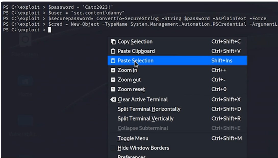Click the Paste Selection clipboard icon

click(113, 61)
